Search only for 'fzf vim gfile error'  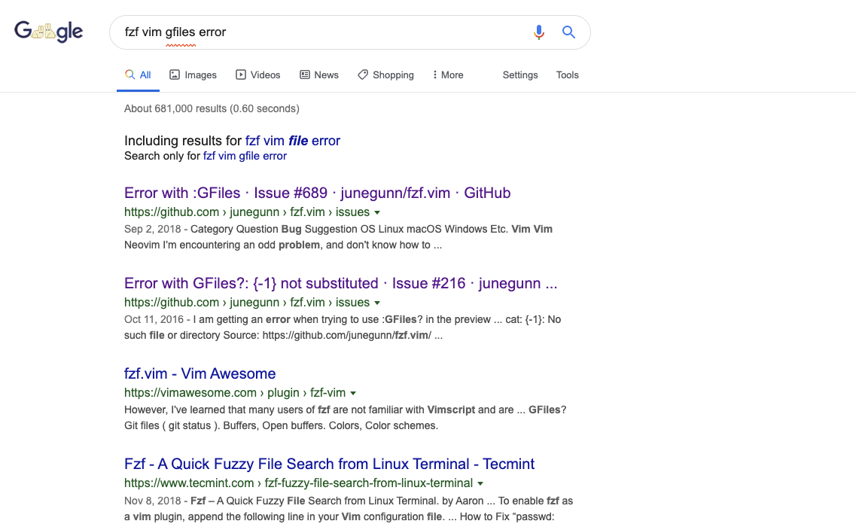pos(245,156)
